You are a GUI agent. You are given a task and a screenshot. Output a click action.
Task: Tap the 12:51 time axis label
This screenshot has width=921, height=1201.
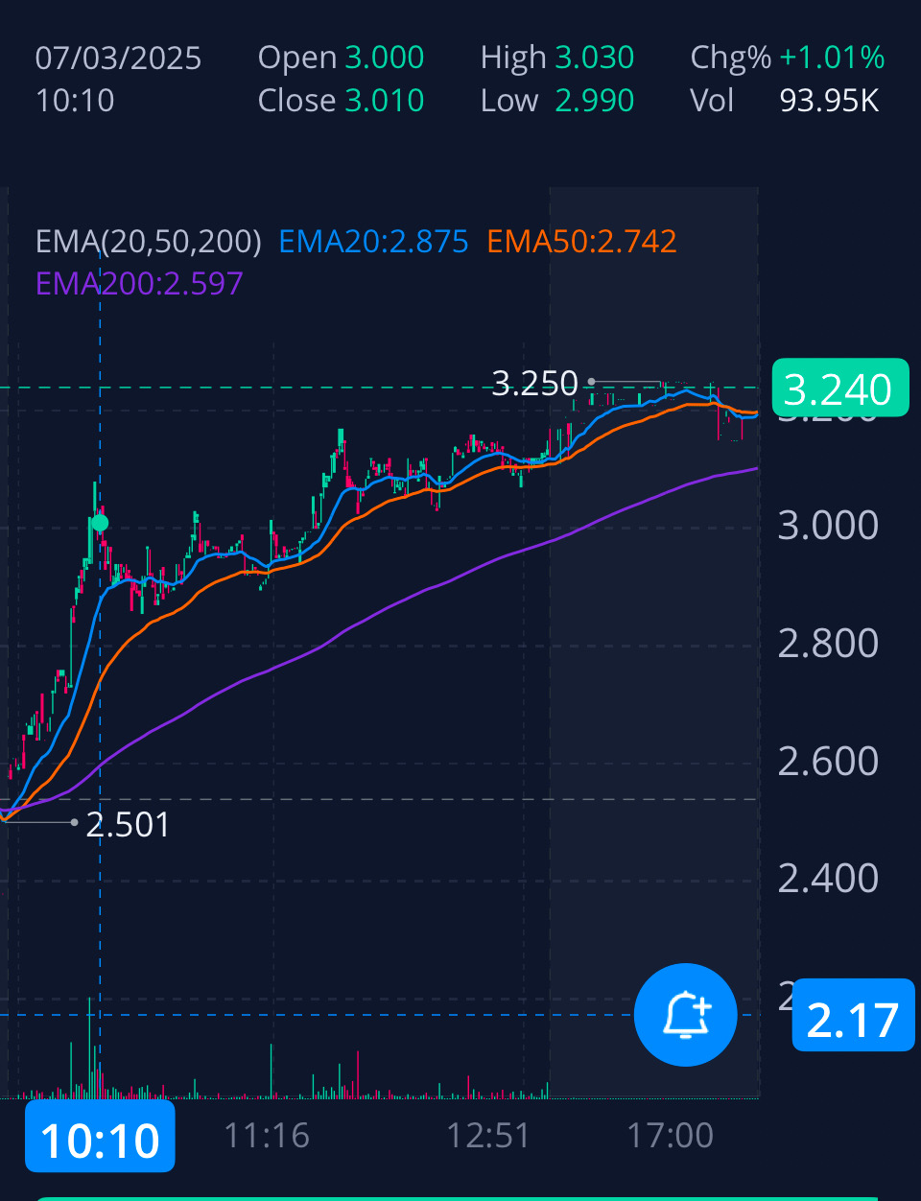487,1136
